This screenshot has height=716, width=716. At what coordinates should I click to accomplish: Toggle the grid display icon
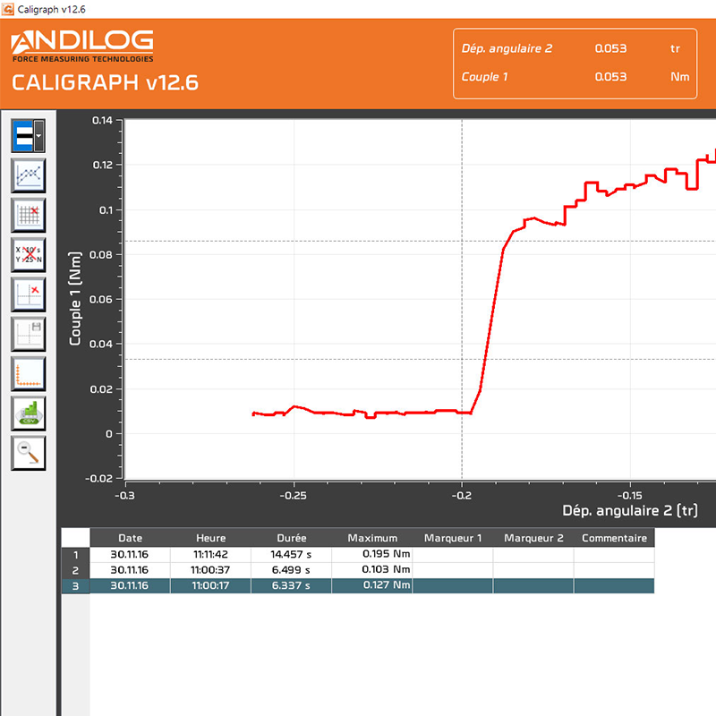click(x=28, y=216)
